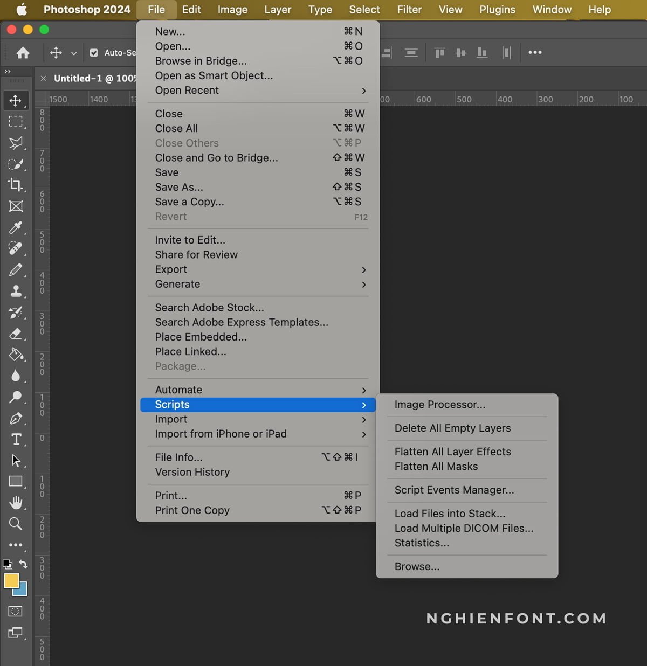The image size is (647, 666).
Task: Select the Hand tool
Action: pos(16,502)
